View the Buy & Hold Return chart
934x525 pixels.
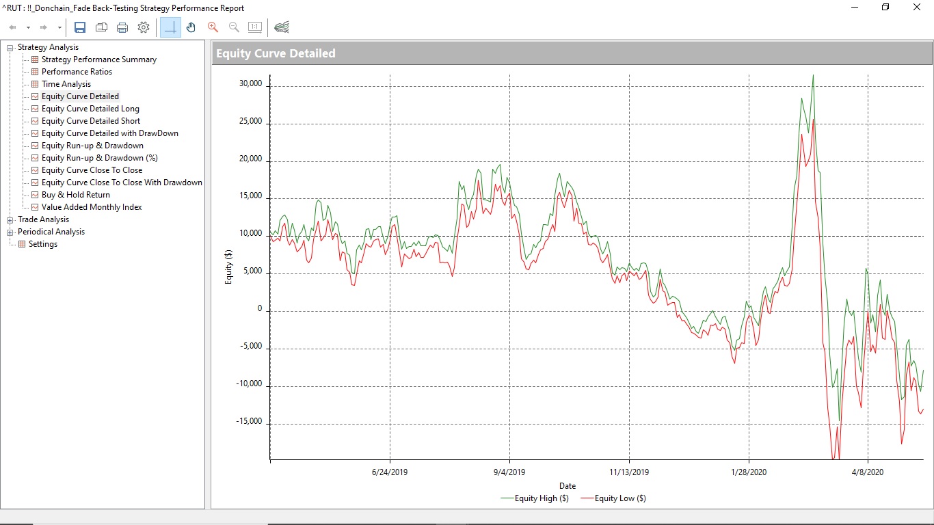tap(76, 195)
